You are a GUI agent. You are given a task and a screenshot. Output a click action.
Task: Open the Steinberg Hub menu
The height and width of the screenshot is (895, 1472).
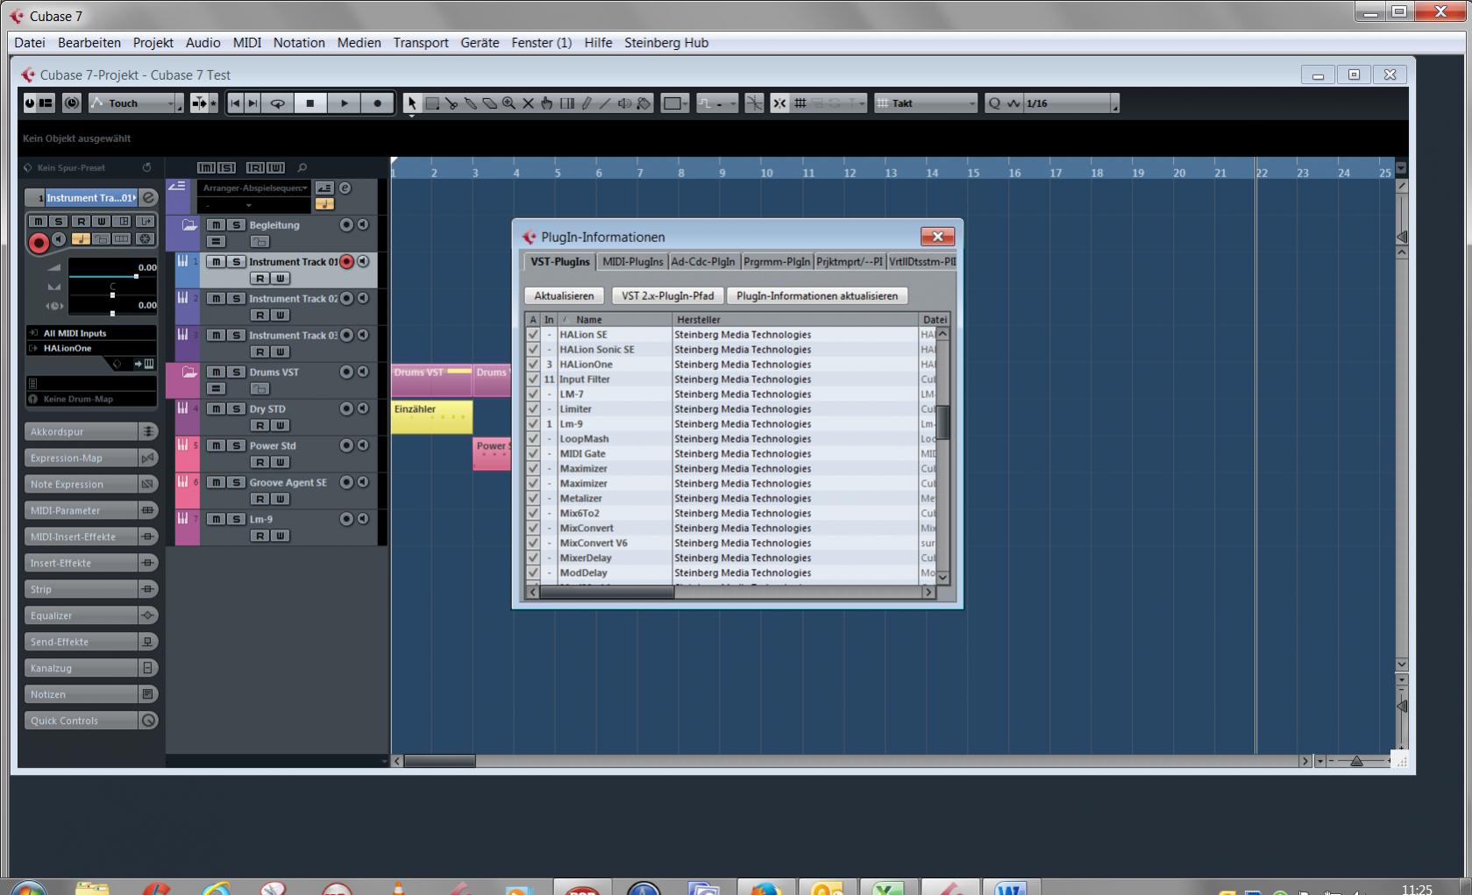coord(666,43)
